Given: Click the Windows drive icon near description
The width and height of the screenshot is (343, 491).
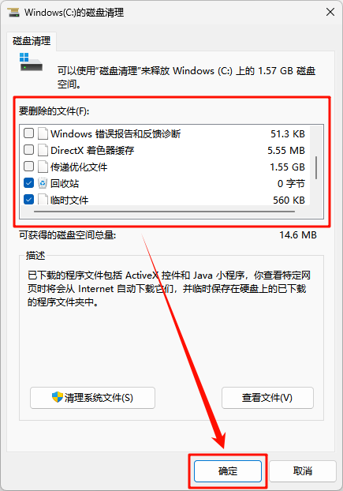Looking at the screenshot, I should [x=31, y=62].
